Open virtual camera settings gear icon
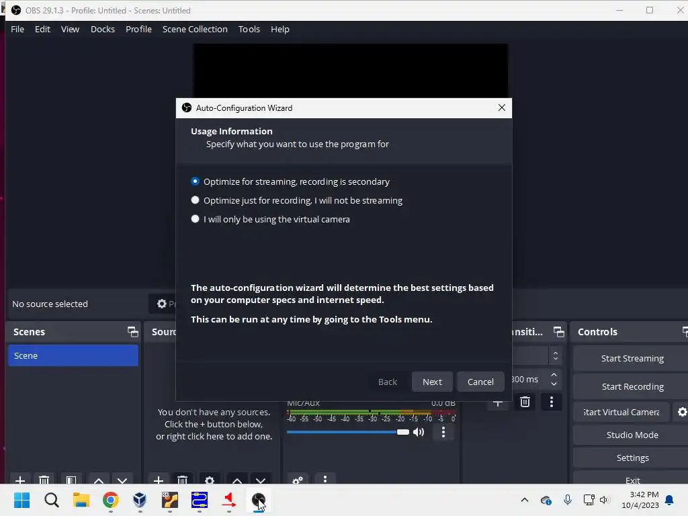 pyautogui.click(x=683, y=412)
